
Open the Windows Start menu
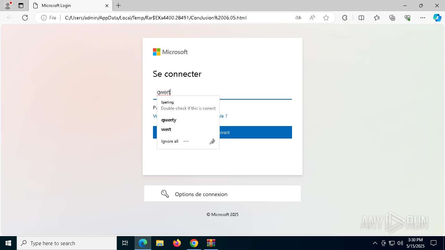tap(8, 243)
